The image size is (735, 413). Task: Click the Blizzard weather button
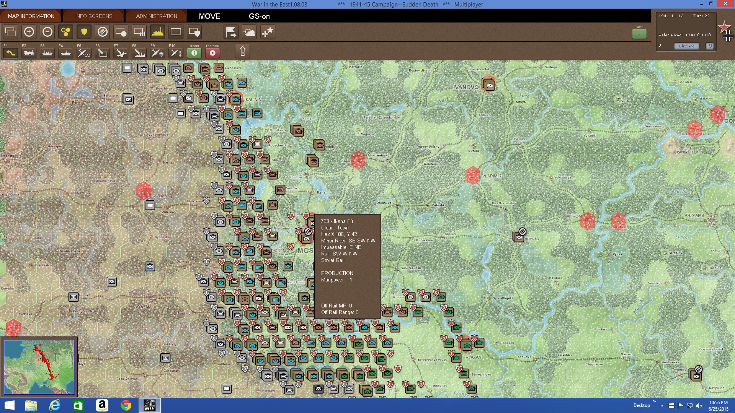click(686, 46)
